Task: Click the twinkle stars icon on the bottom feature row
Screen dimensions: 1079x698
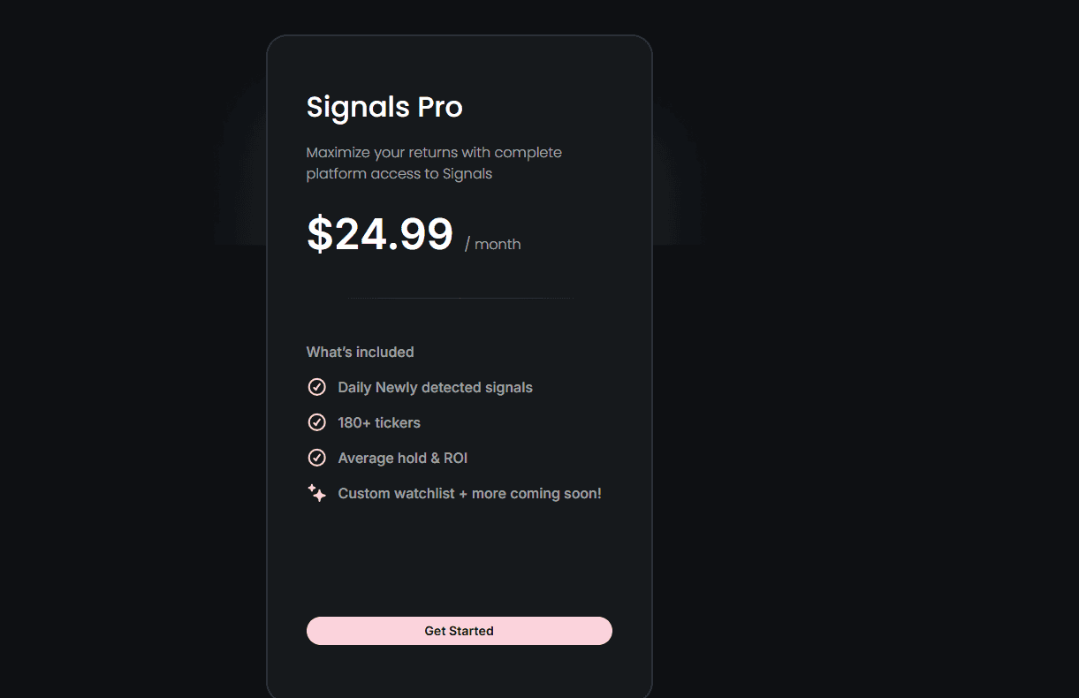Action: [316, 493]
